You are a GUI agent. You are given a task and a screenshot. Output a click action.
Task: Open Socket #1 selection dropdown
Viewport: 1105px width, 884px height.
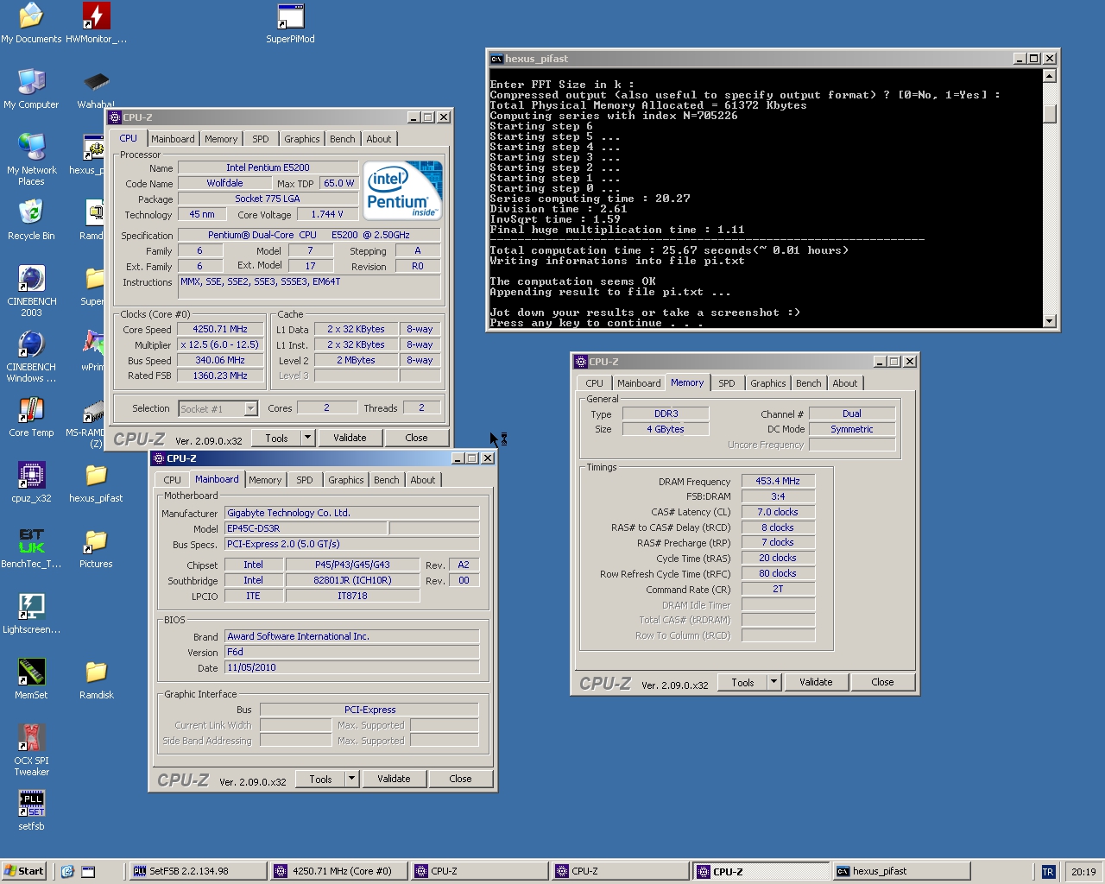(x=250, y=409)
